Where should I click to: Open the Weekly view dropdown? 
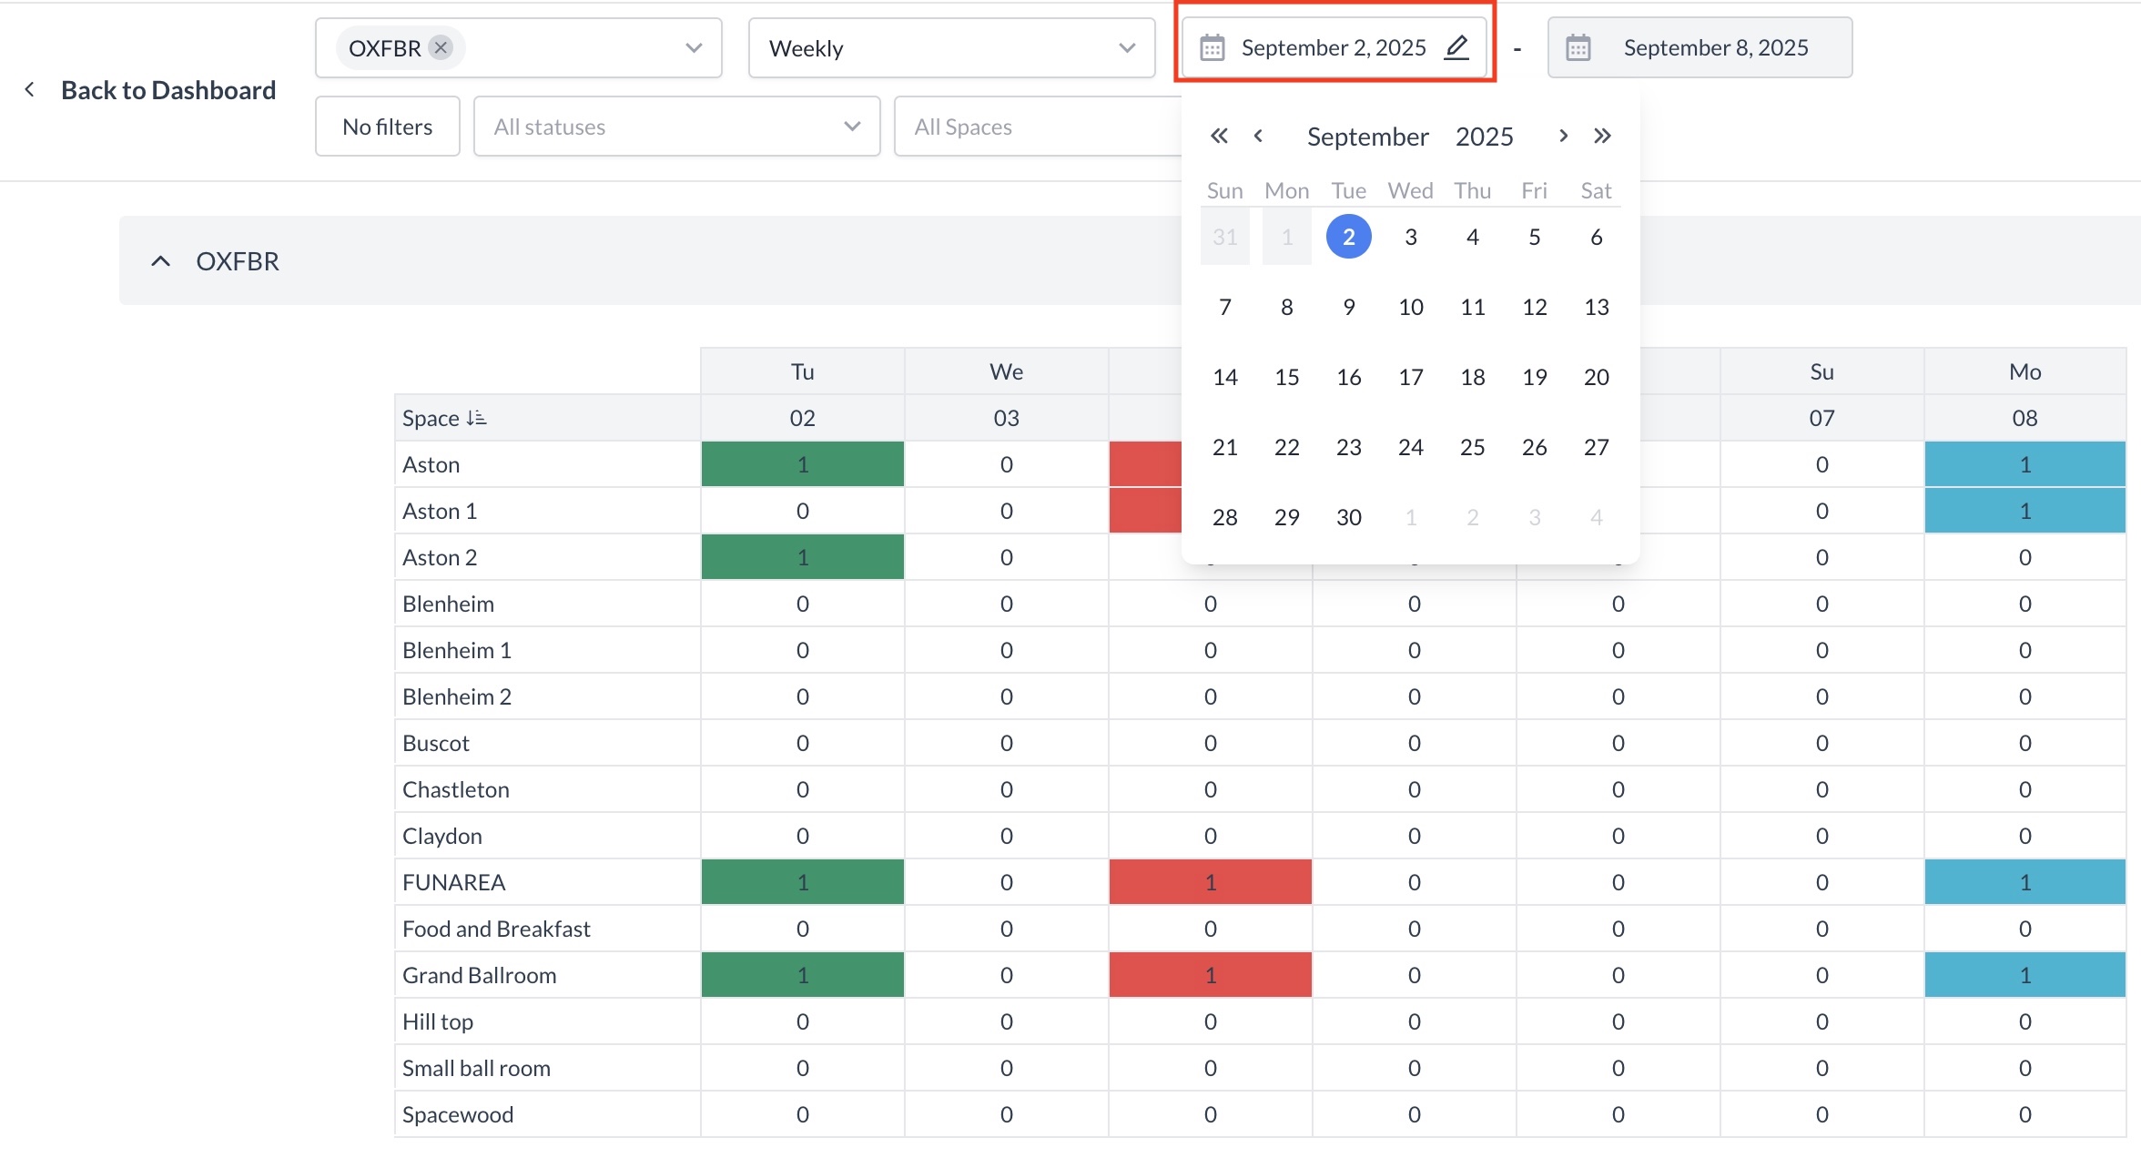coord(951,47)
